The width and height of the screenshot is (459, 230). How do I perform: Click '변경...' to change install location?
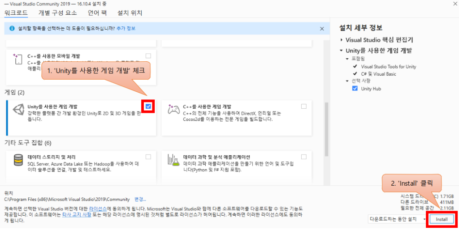pyautogui.click(x=140, y=199)
